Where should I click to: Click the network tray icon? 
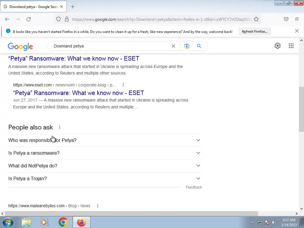click(x=259, y=222)
